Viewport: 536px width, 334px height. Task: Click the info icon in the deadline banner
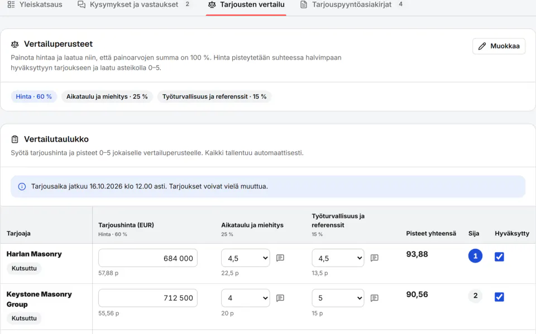pos(22,186)
